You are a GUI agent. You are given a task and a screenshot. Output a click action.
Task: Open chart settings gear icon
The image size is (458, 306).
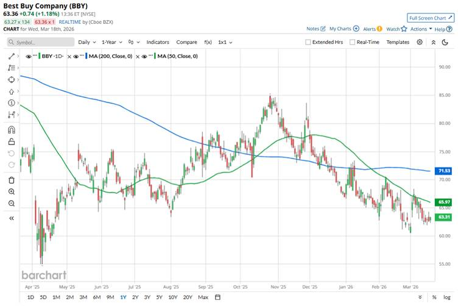pos(420,42)
